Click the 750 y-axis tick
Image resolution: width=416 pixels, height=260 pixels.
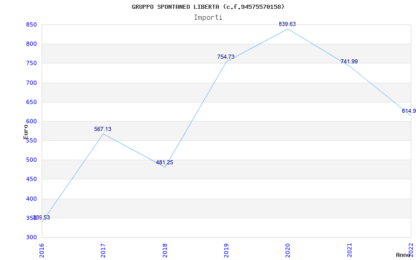point(31,63)
